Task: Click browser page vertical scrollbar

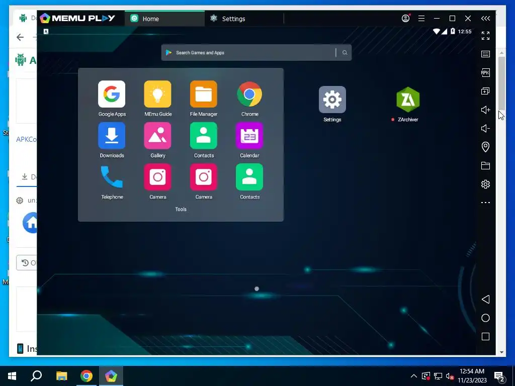Action: (501, 83)
